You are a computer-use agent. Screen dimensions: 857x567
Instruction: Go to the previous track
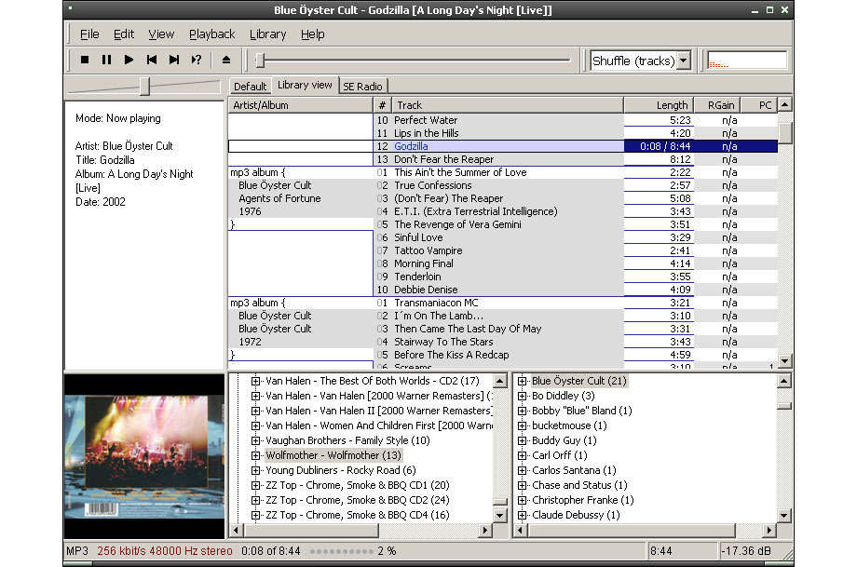click(x=152, y=61)
